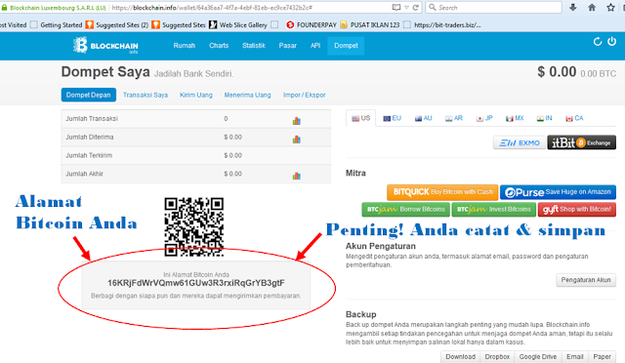This screenshot has width=625, height=363.
Task: Select the AU country tab
Action: 423,118
